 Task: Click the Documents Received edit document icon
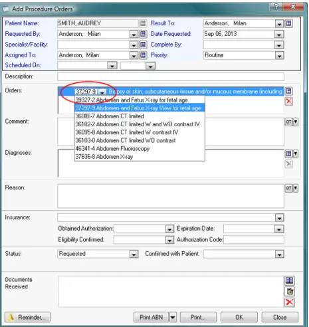290,291
